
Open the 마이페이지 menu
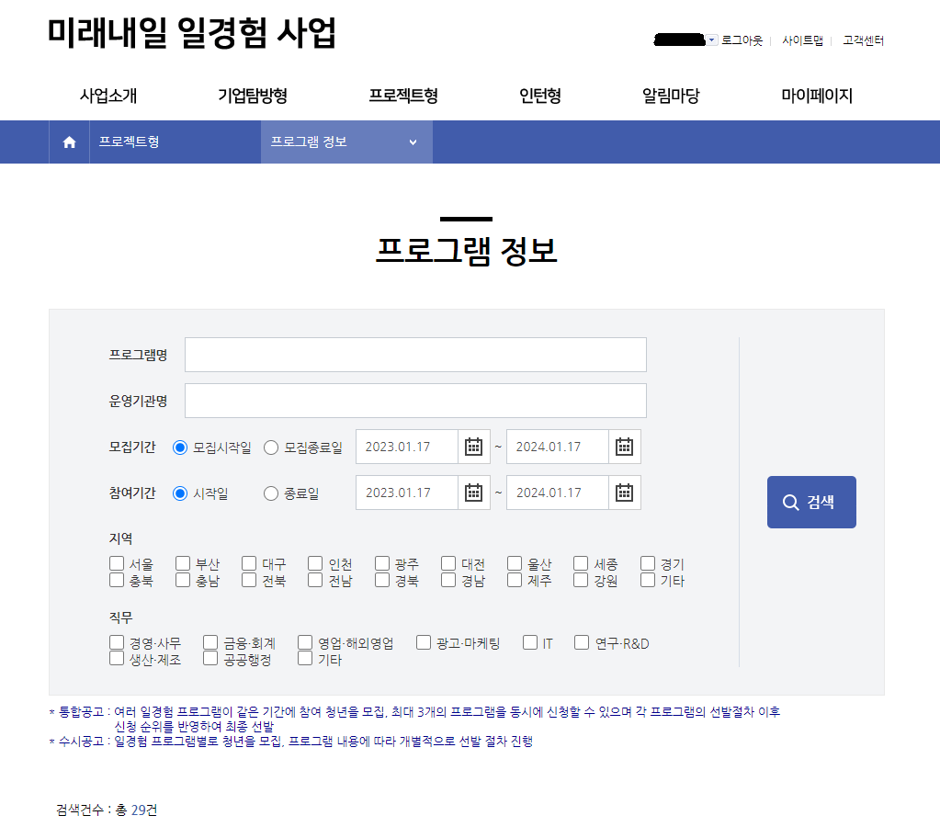pyautogui.click(x=818, y=96)
